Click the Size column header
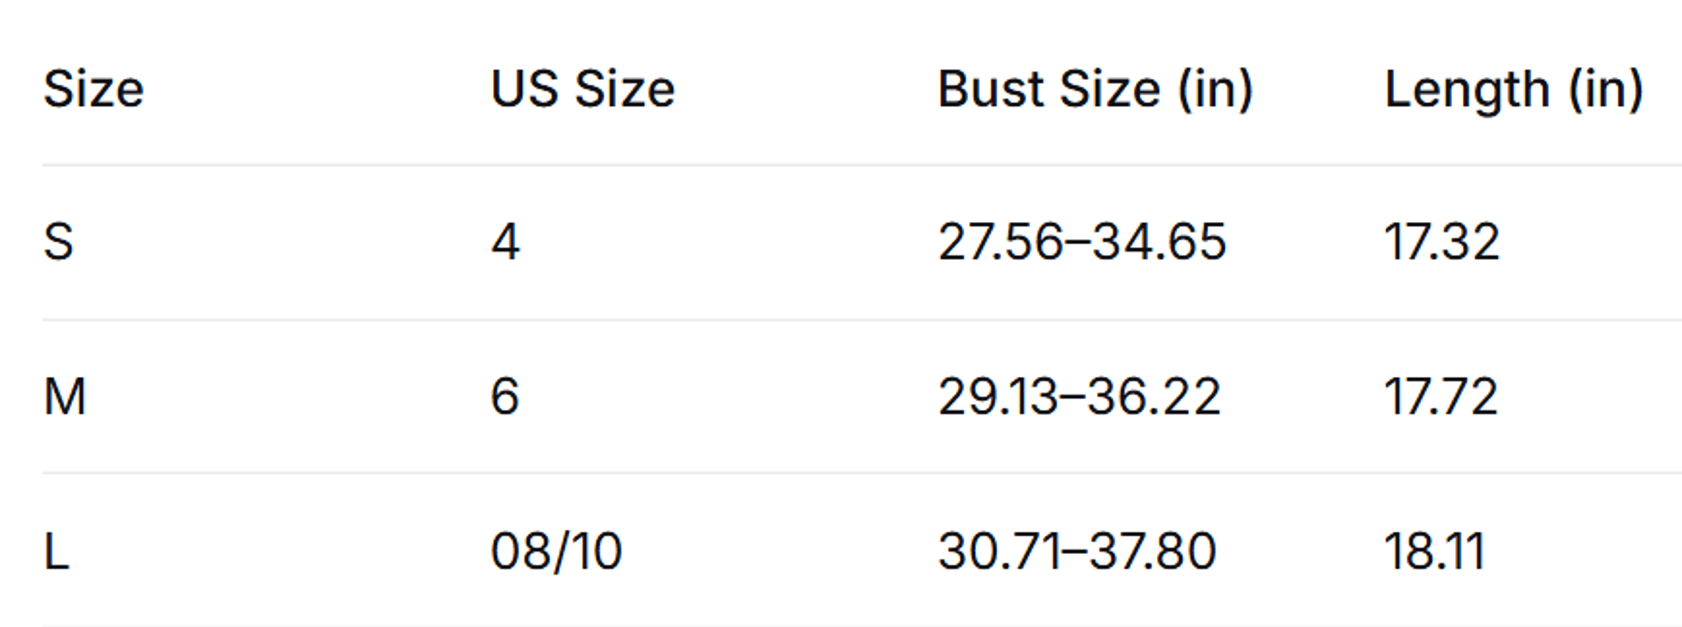This screenshot has height=627, width=1682. tap(93, 89)
